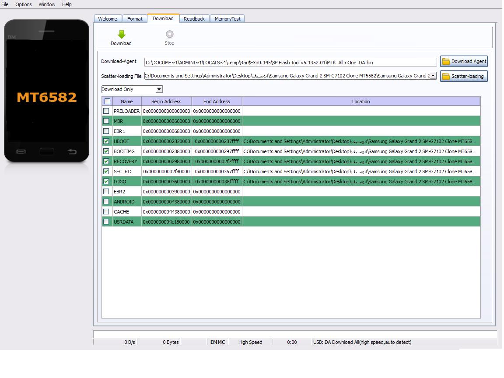
Task: Click the High Speed status entry
Action: 250,342
